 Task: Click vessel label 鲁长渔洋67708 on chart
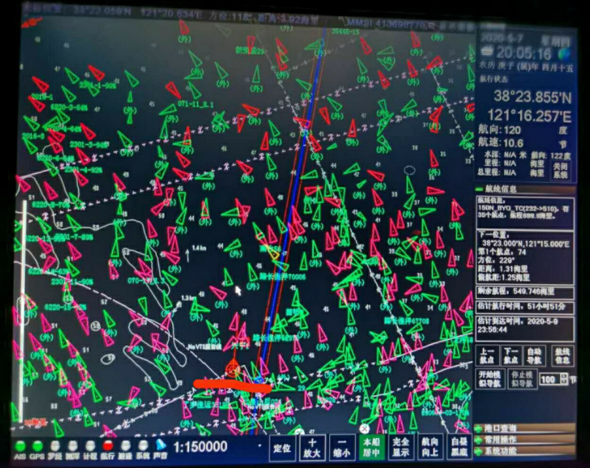tap(406, 321)
